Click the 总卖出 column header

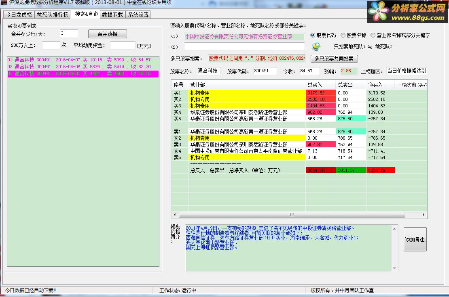coord(351,85)
